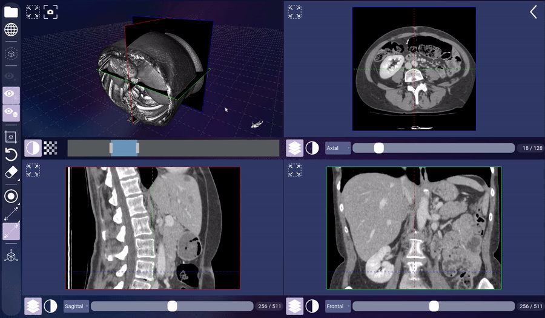Click sagittal view layers button
This screenshot has width=545, height=318.
tap(33, 306)
